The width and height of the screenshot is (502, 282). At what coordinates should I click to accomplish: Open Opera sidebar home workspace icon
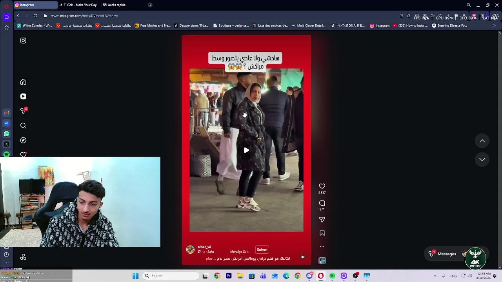(x=6, y=16)
